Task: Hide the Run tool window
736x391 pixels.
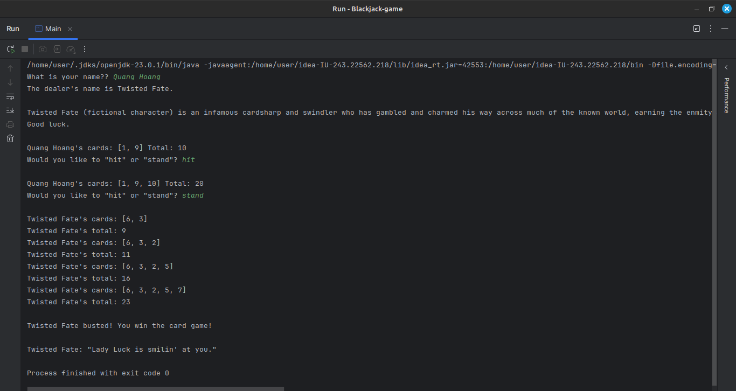Action: click(725, 29)
